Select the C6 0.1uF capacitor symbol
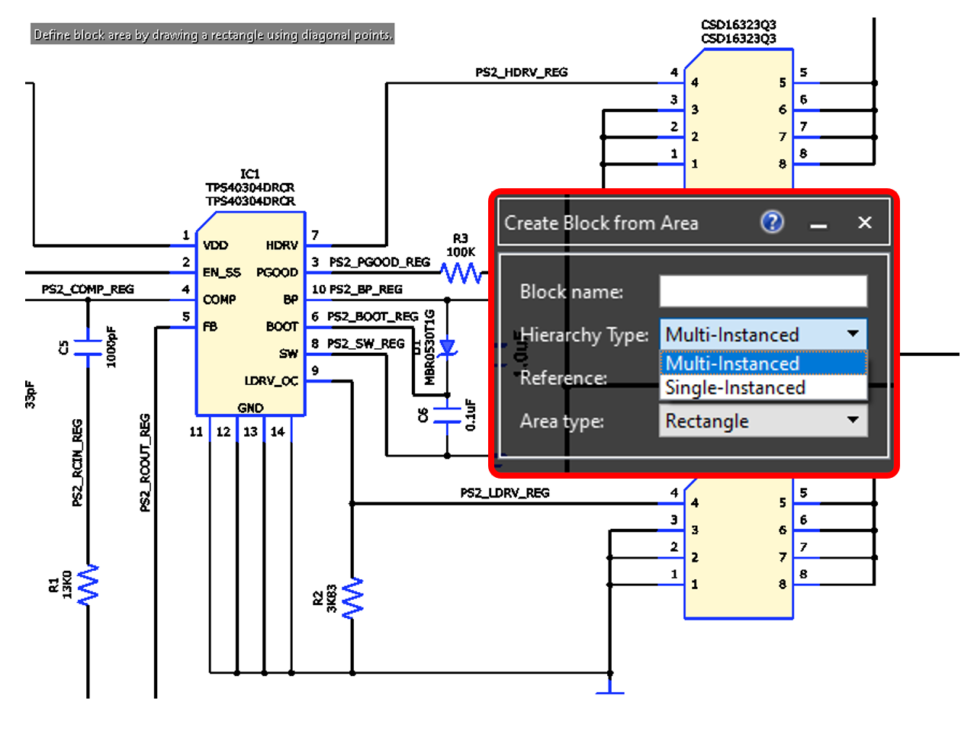 click(447, 415)
